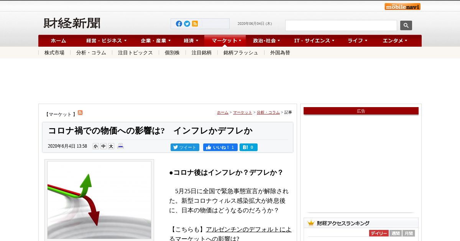
Task: Open 注目トピックス submenu item
Action: [x=135, y=53]
